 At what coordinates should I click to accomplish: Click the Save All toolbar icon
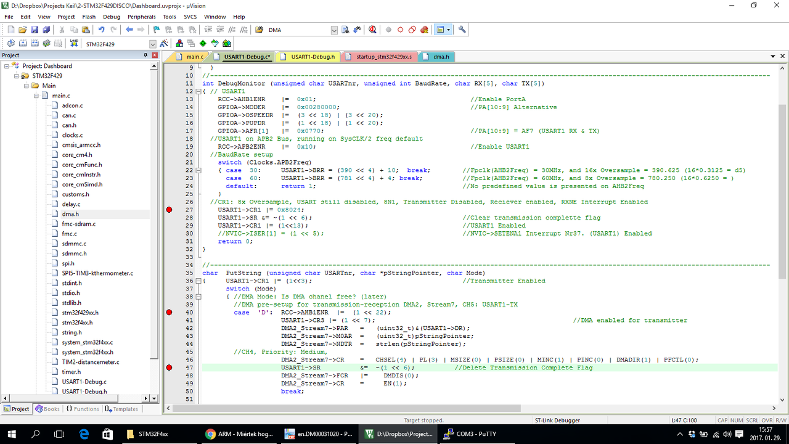(46, 30)
